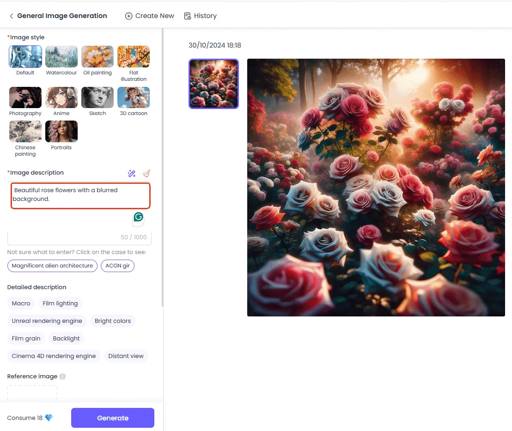Open the Grammarly icon in the description box

[139, 217]
